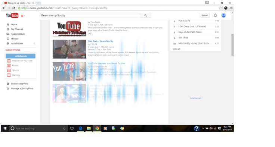Show hidden system tray icons chevron

click(203, 128)
